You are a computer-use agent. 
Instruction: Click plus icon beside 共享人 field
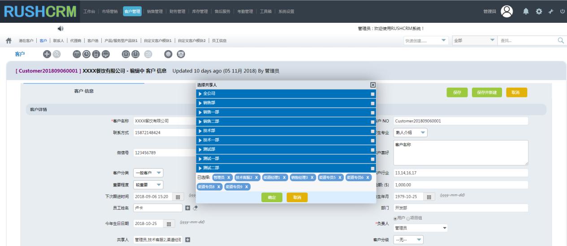(188, 240)
